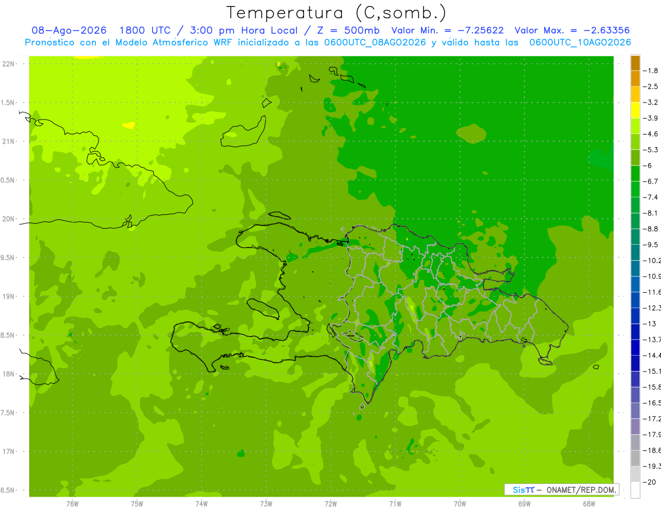
Task: Click the 'Temperatura (C,somb.)' chart title
Action: point(337,13)
